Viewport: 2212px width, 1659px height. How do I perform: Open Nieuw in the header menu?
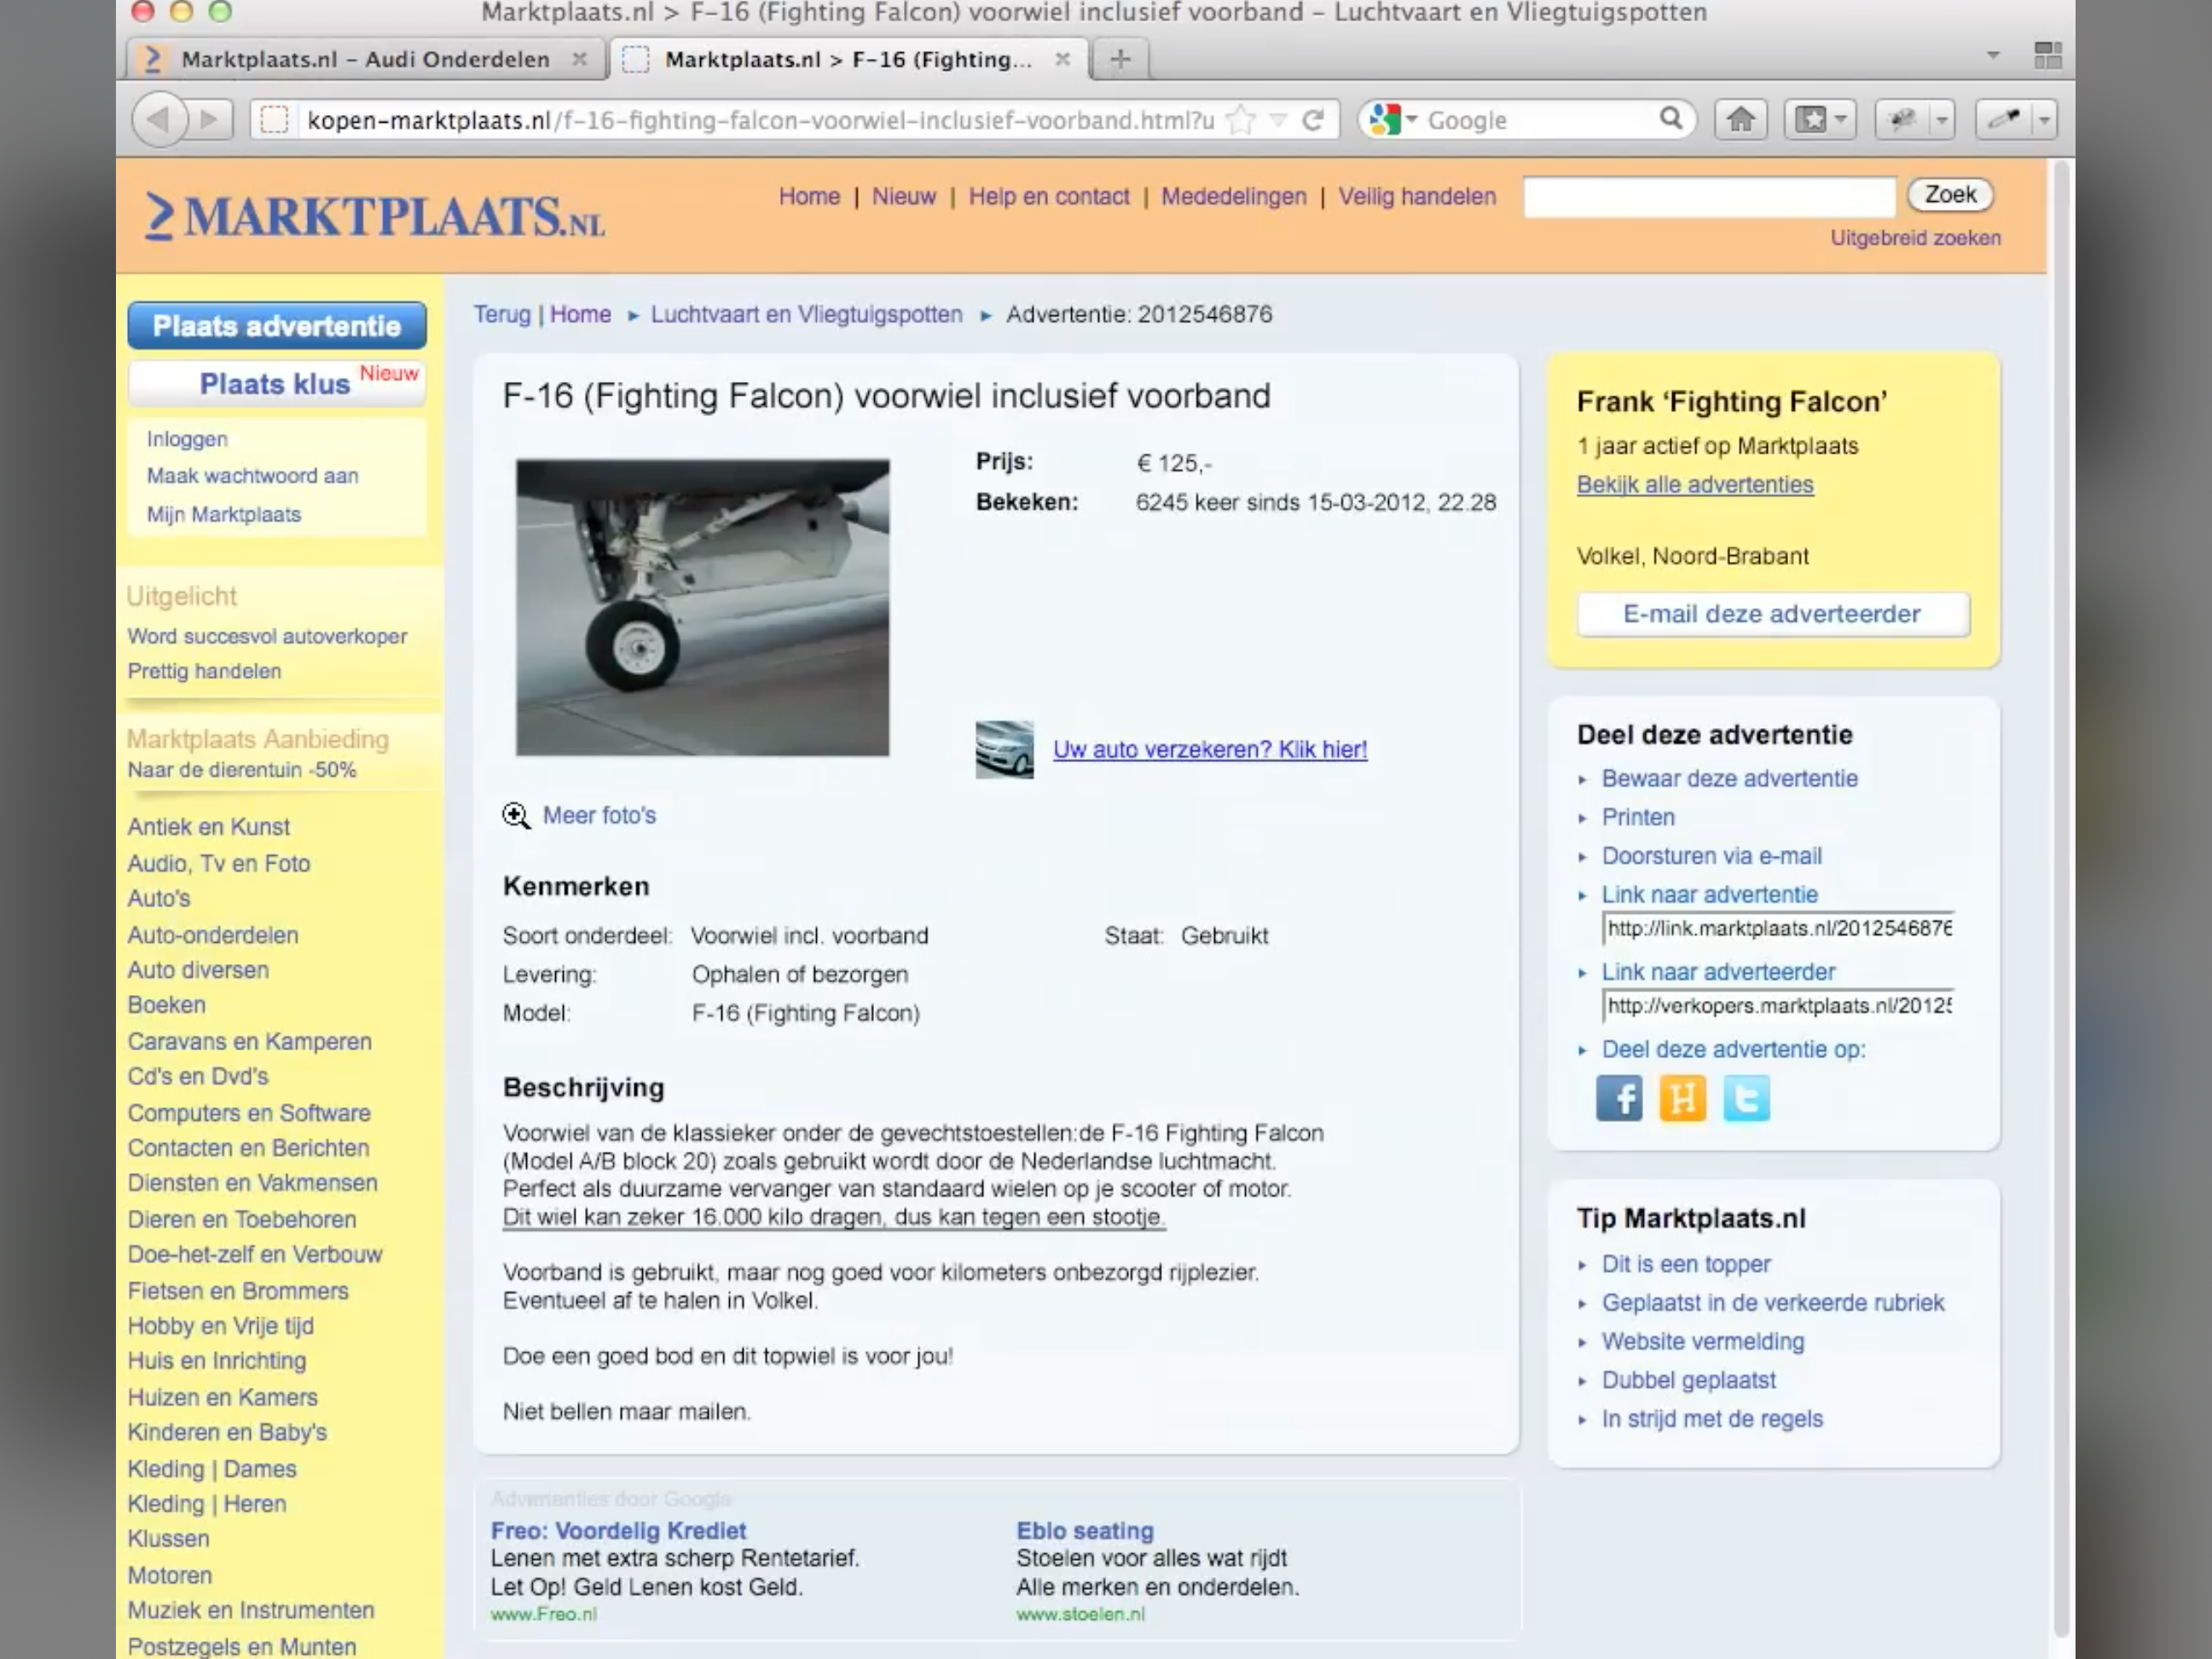pos(904,196)
